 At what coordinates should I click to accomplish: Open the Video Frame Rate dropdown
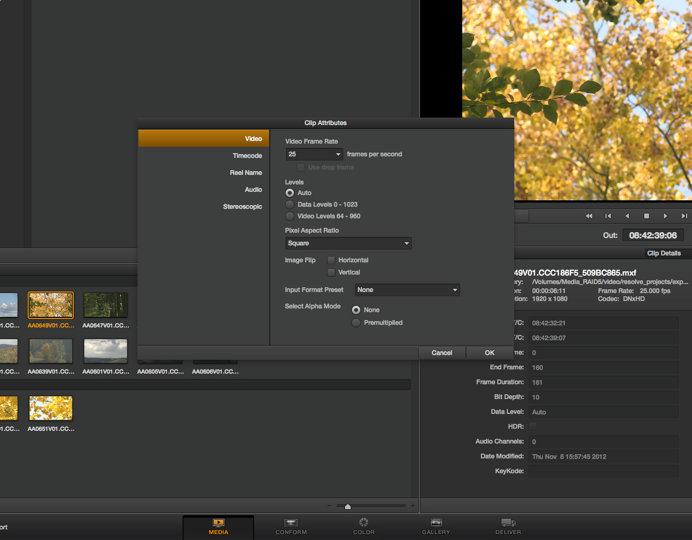315,154
